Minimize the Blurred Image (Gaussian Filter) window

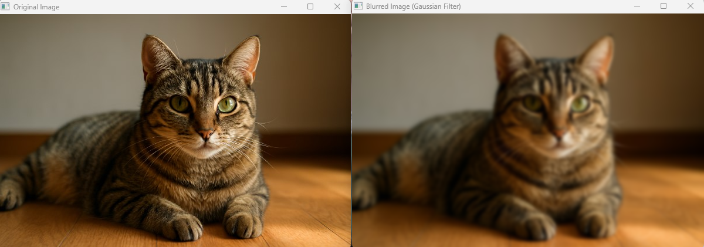(637, 6)
